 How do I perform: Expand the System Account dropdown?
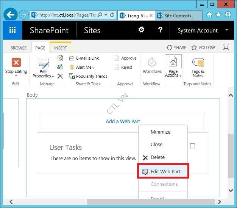227,30
